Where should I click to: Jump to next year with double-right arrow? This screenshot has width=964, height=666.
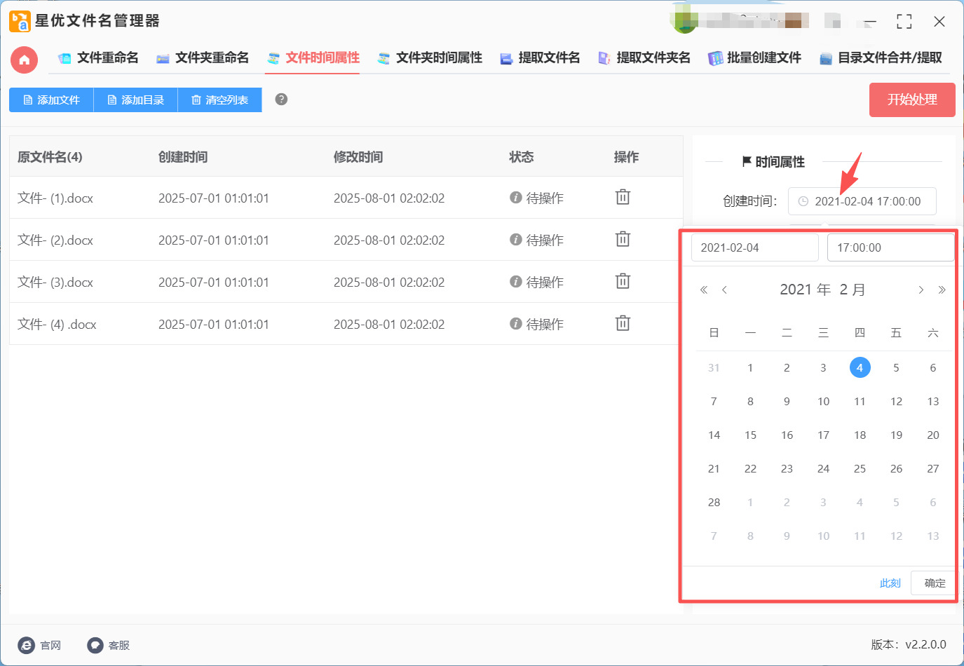coord(942,290)
